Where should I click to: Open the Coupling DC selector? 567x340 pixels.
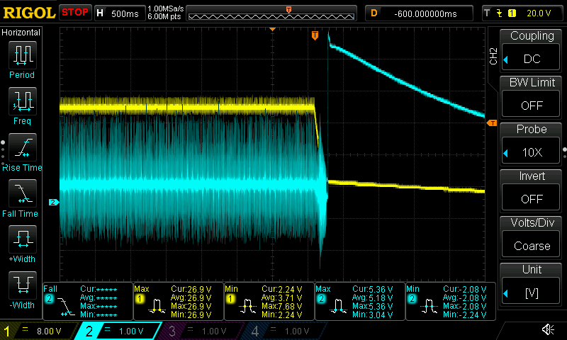tap(530, 59)
